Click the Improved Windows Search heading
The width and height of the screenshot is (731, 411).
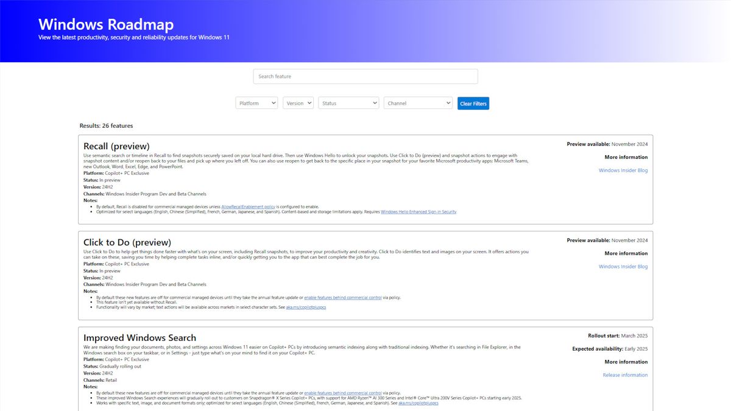(139, 338)
